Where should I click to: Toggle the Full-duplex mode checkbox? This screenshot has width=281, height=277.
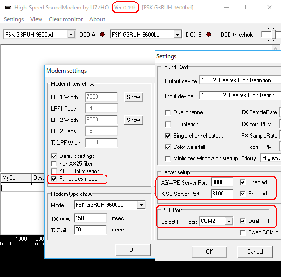point(54,179)
